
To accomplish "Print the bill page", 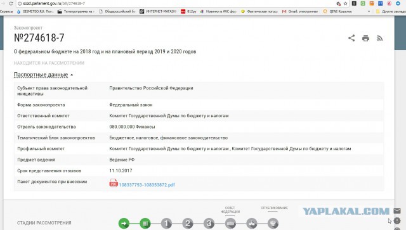I will click(x=365, y=38).
